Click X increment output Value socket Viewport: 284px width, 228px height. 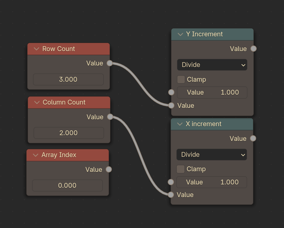pyautogui.click(x=253, y=138)
